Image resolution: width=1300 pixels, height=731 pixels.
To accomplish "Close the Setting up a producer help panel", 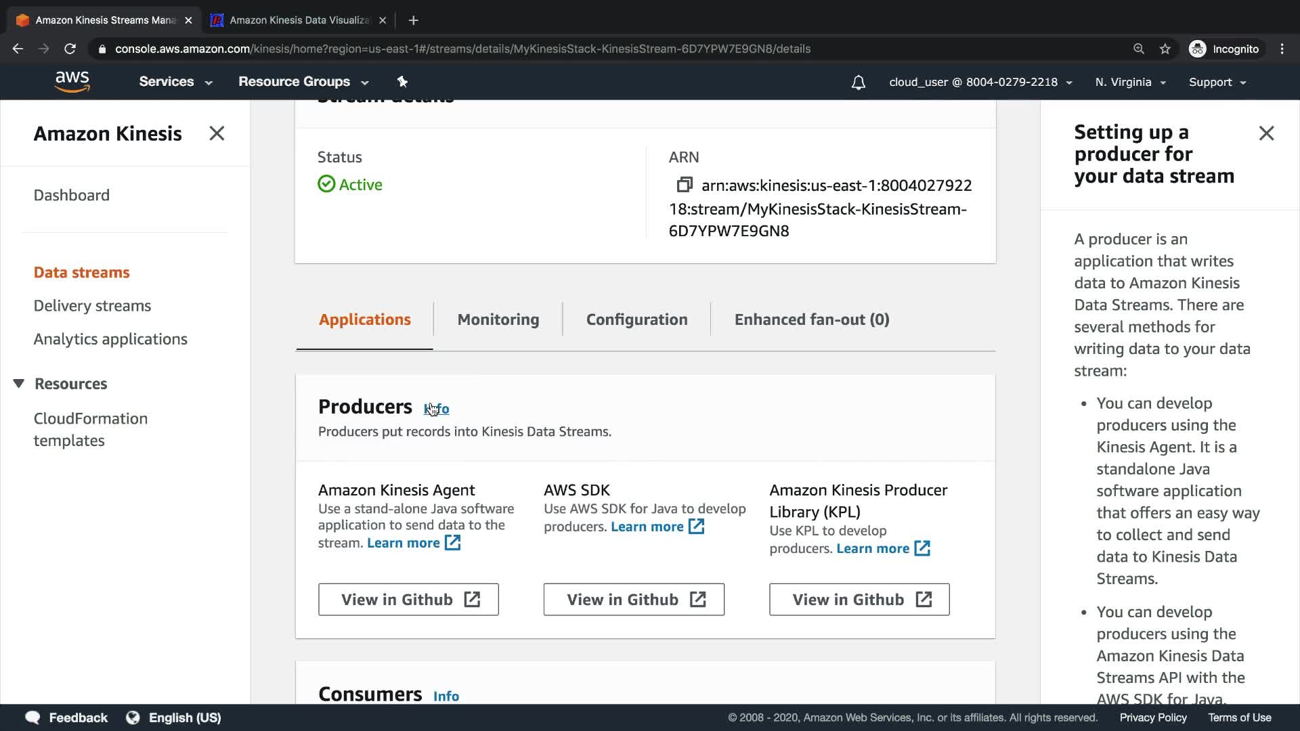I will click(x=1266, y=133).
